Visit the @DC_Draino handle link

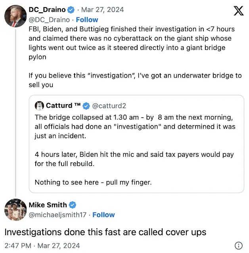49,19
